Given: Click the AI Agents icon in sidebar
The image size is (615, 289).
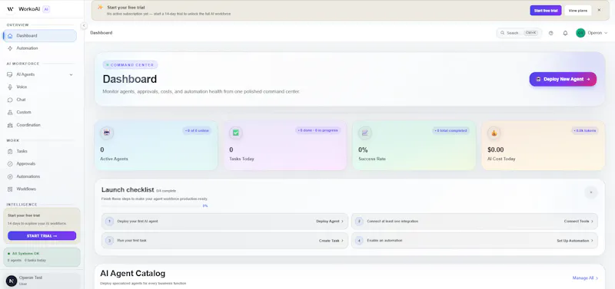Looking at the screenshot, I should pos(10,74).
